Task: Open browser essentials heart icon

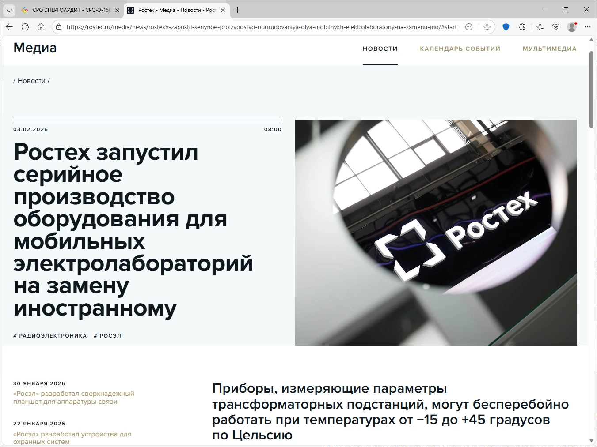Action: (x=556, y=27)
